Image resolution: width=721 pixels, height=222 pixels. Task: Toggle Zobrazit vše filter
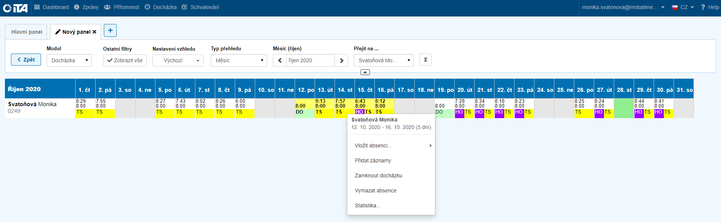point(125,60)
